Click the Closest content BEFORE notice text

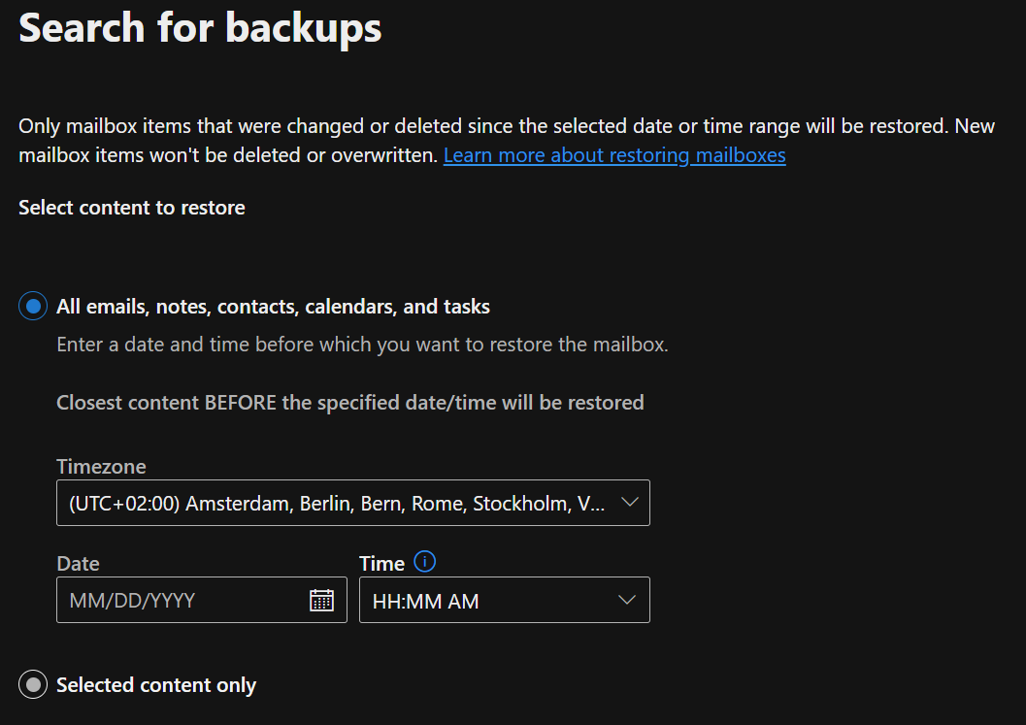coord(350,403)
